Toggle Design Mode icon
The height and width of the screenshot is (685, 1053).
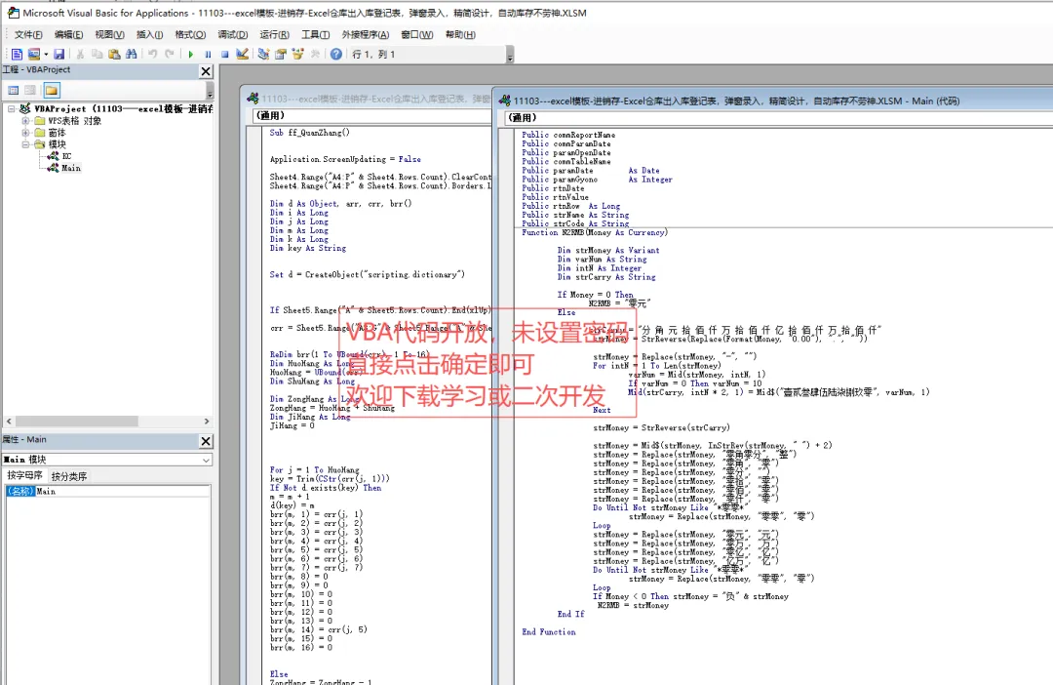coord(243,54)
